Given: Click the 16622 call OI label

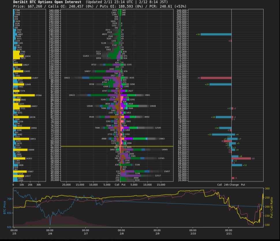Looking at the screenshot, I should coord(72,95).
